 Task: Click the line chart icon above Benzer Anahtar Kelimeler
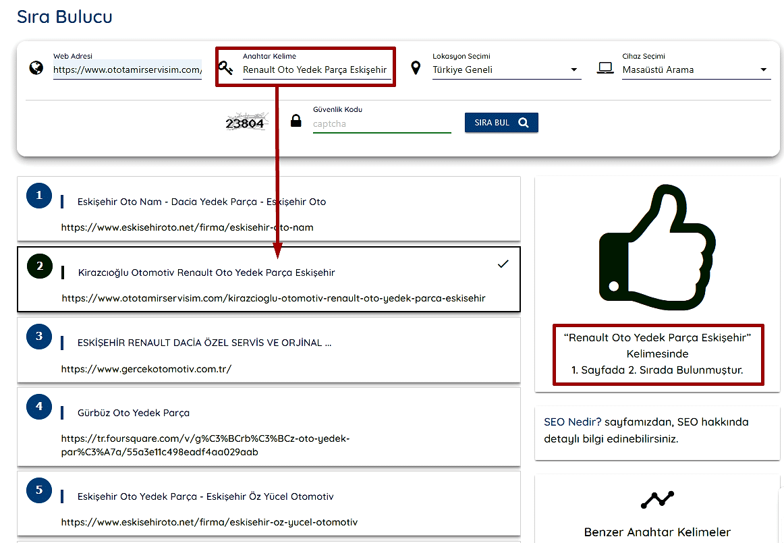point(657,500)
